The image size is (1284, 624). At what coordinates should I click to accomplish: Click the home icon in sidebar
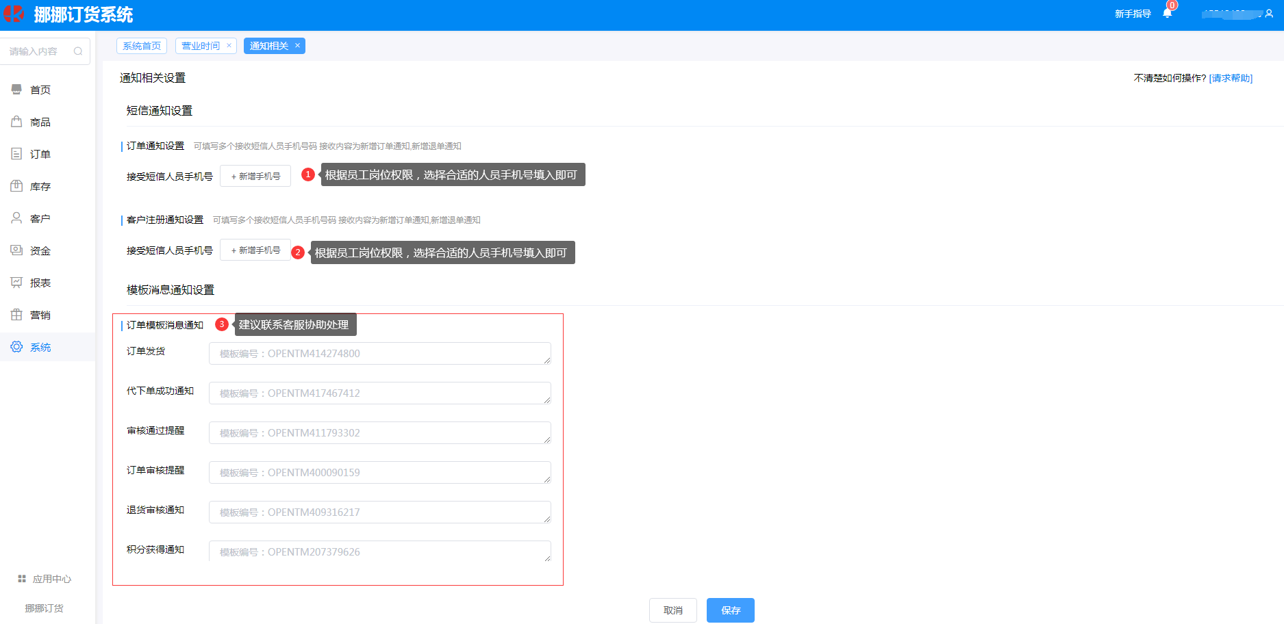16,90
